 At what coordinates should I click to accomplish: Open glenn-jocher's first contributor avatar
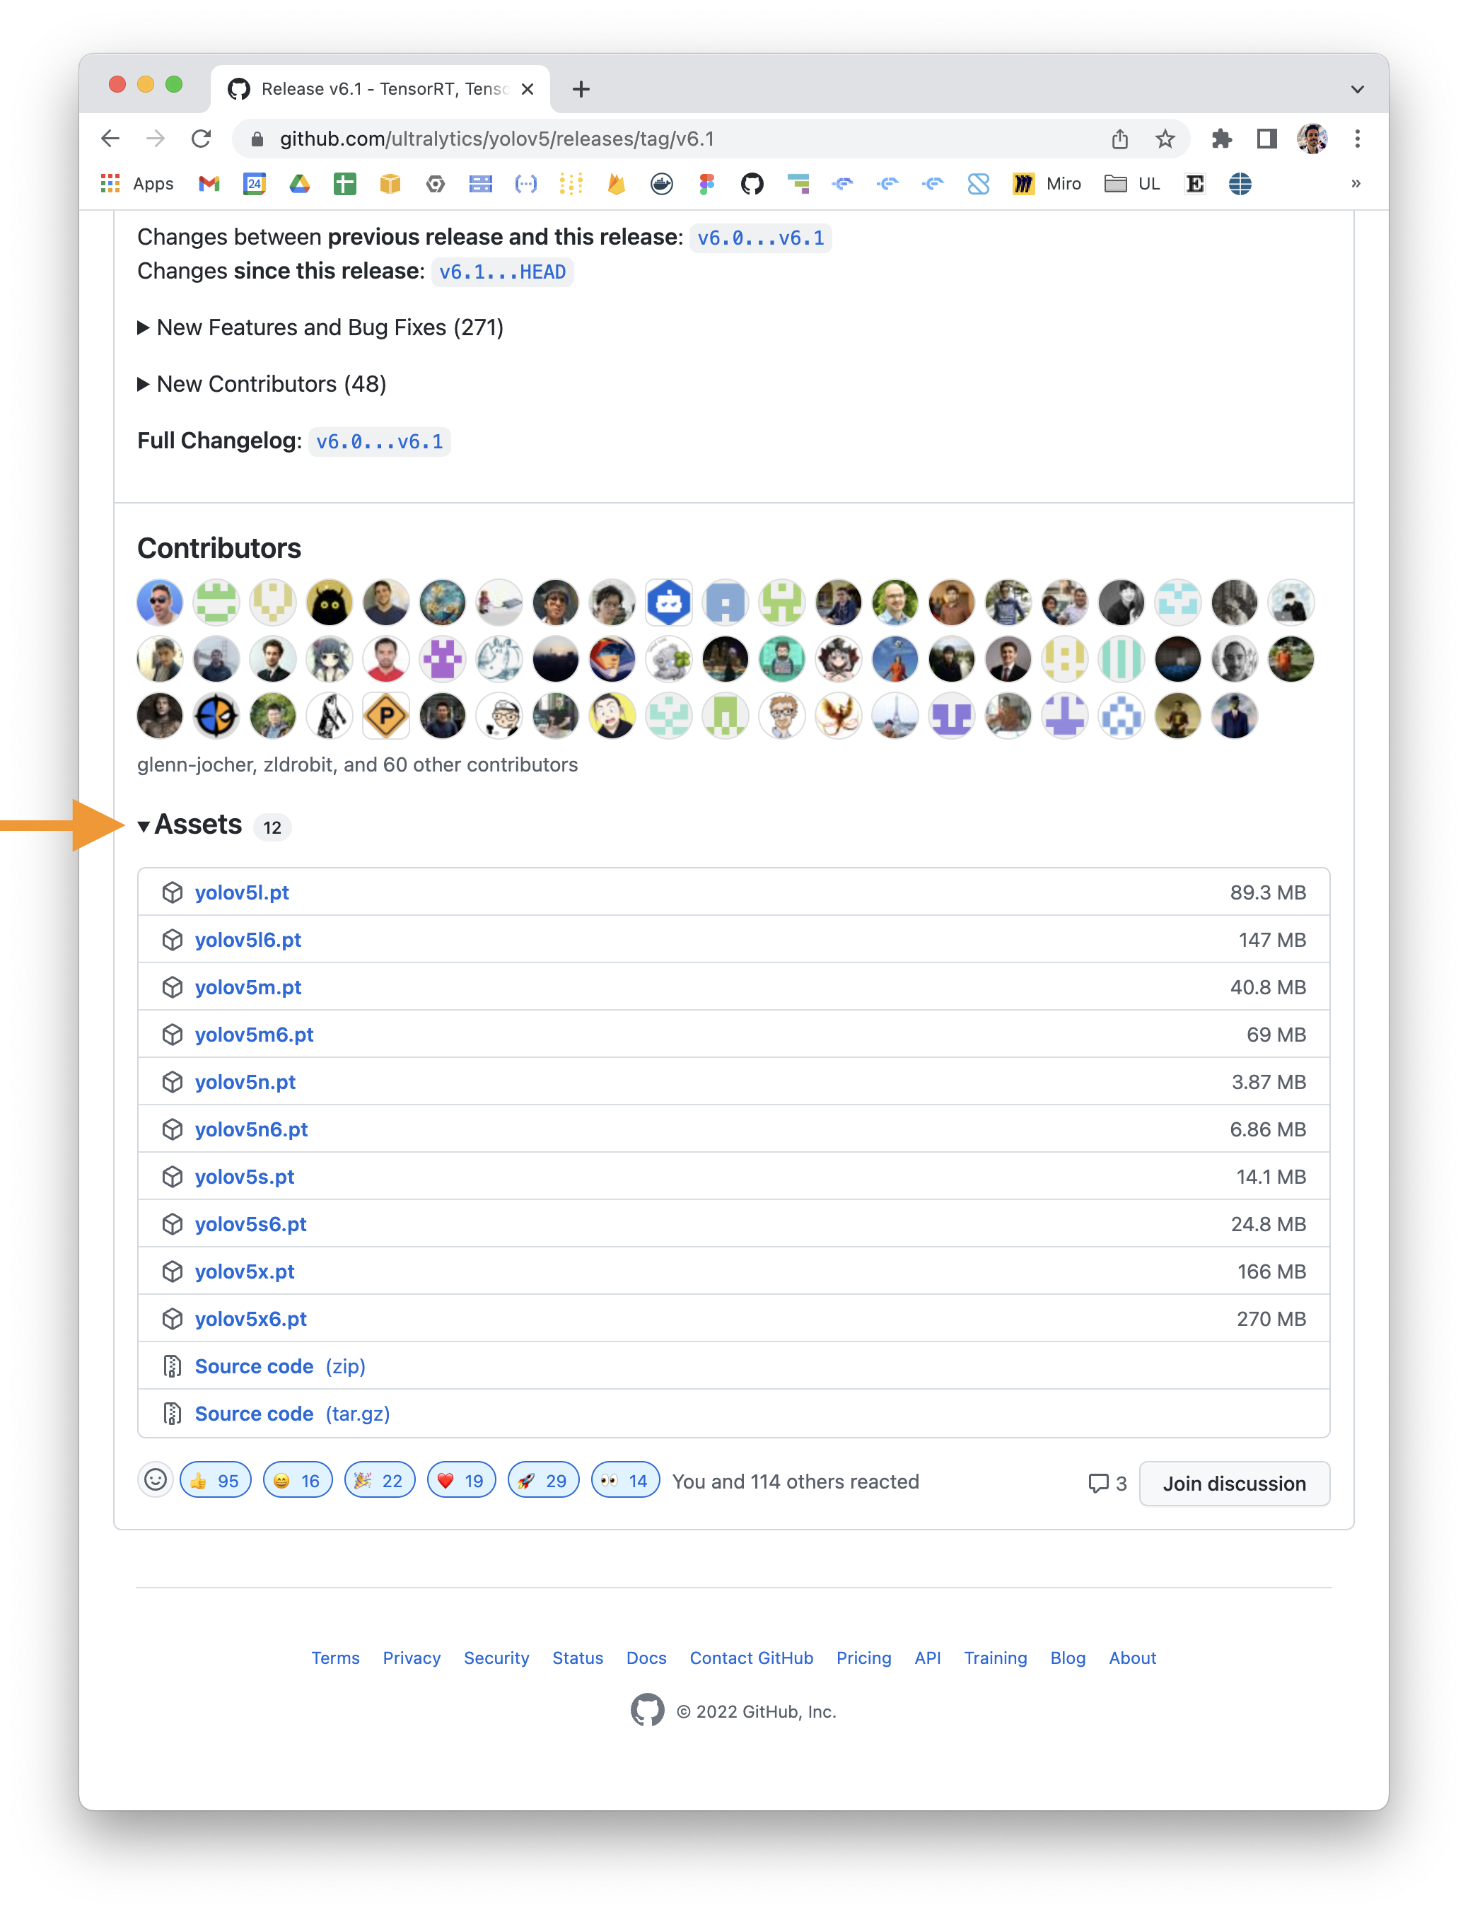pyautogui.click(x=160, y=602)
